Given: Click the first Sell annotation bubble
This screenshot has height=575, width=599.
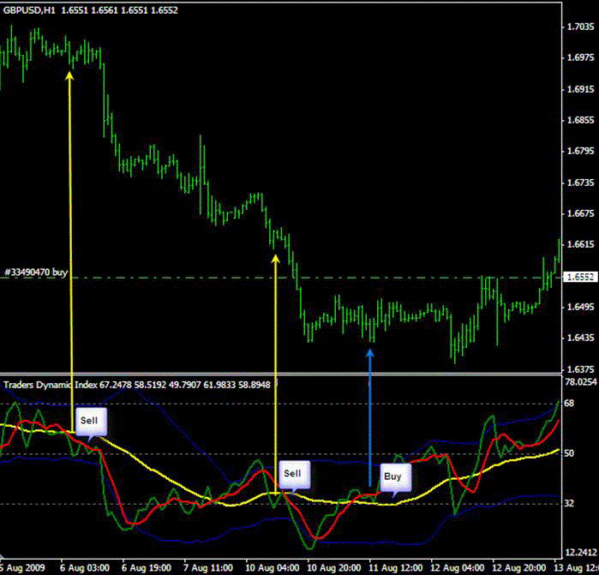Looking at the screenshot, I should point(91,422).
